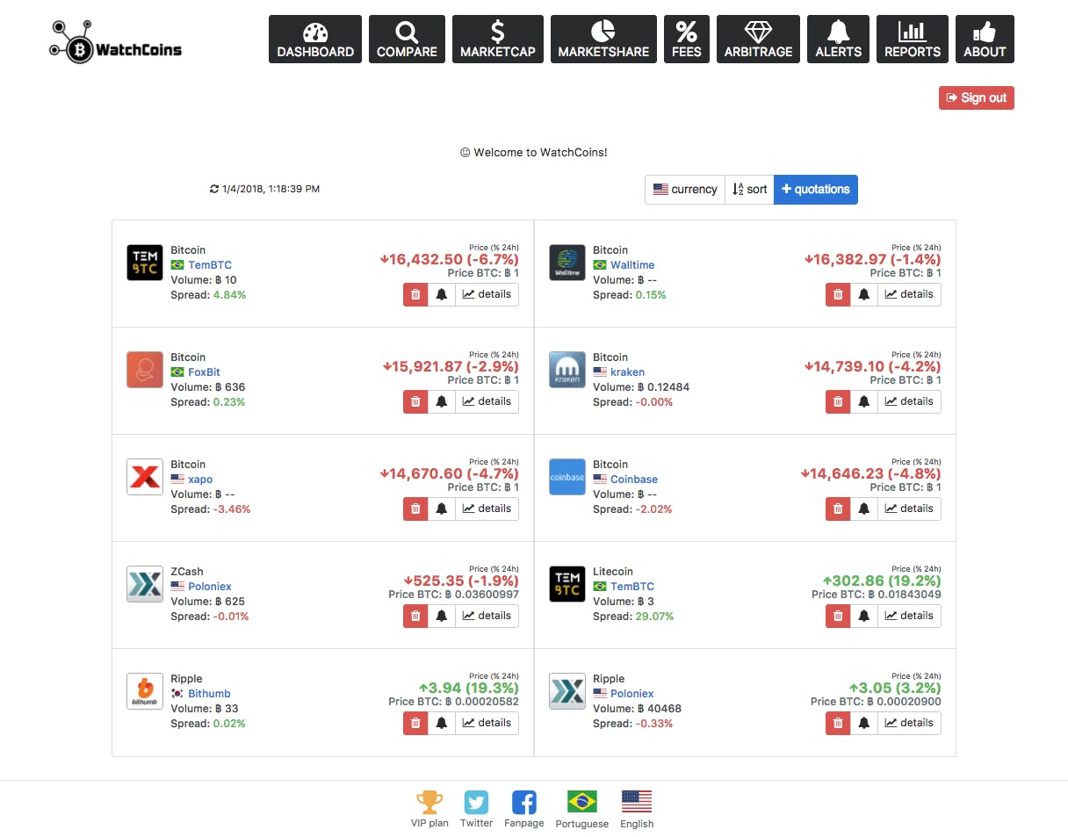Open the Coinbase exchange link
The width and height of the screenshot is (1068, 837).
pos(634,480)
